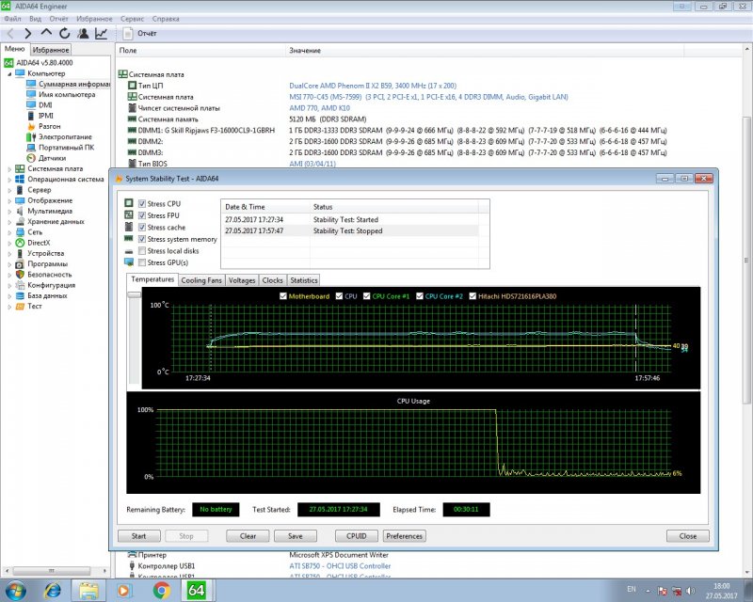753x602 pixels.
Task: Open the graph chart toolbar icon
Action: tap(100, 34)
